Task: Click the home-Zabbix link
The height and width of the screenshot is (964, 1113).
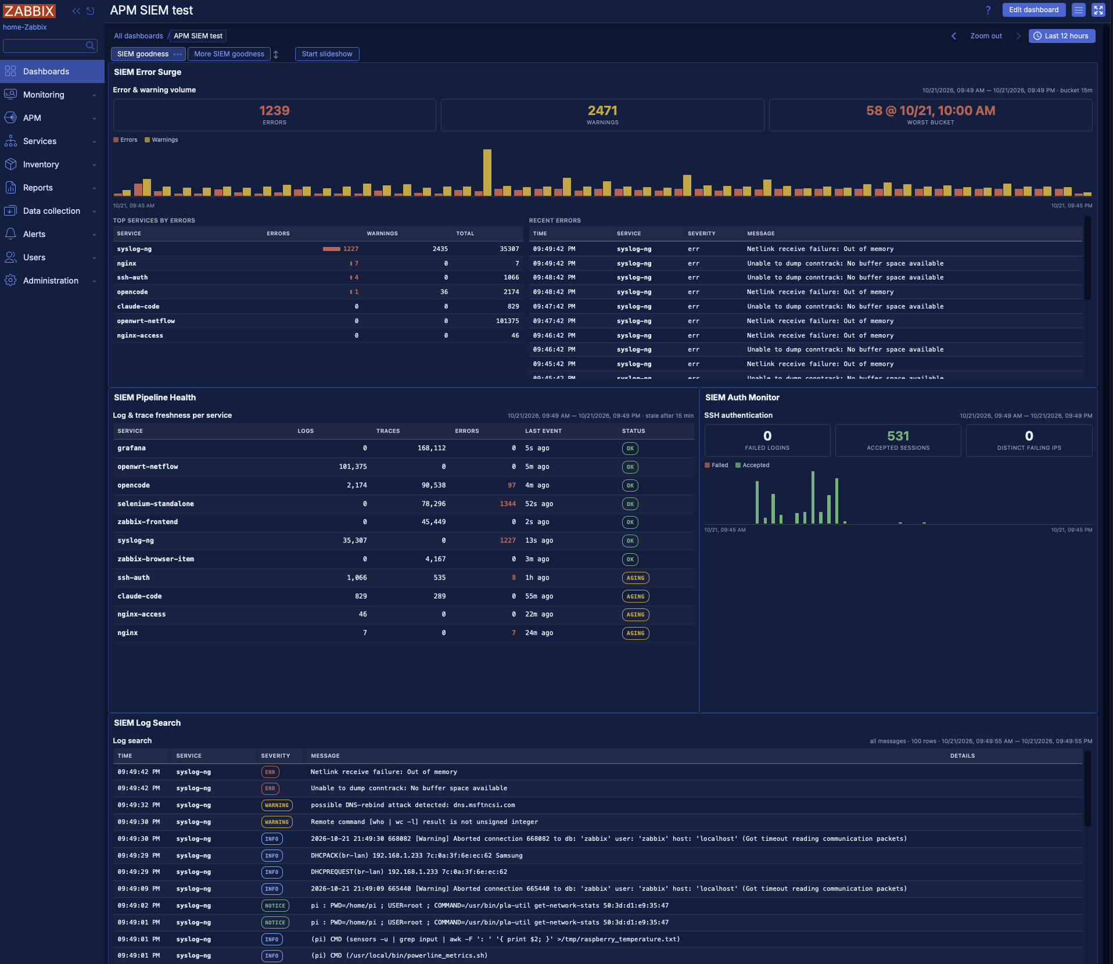Action: (24, 27)
